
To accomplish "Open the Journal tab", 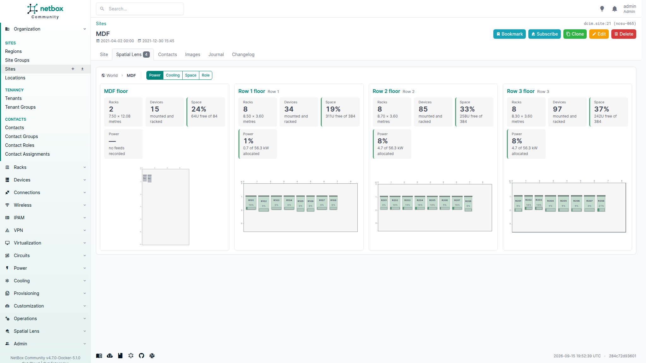I will point(216,55).
